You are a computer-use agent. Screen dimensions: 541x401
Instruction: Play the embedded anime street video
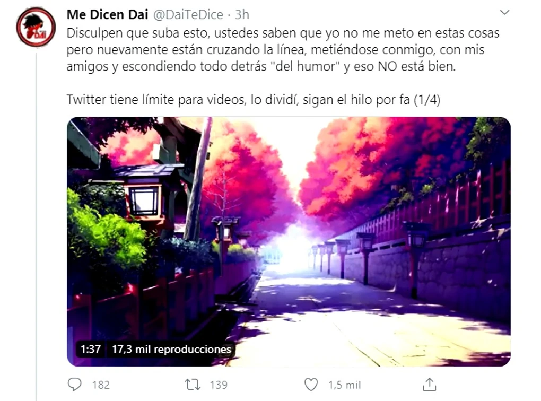(x=289, y=241)
